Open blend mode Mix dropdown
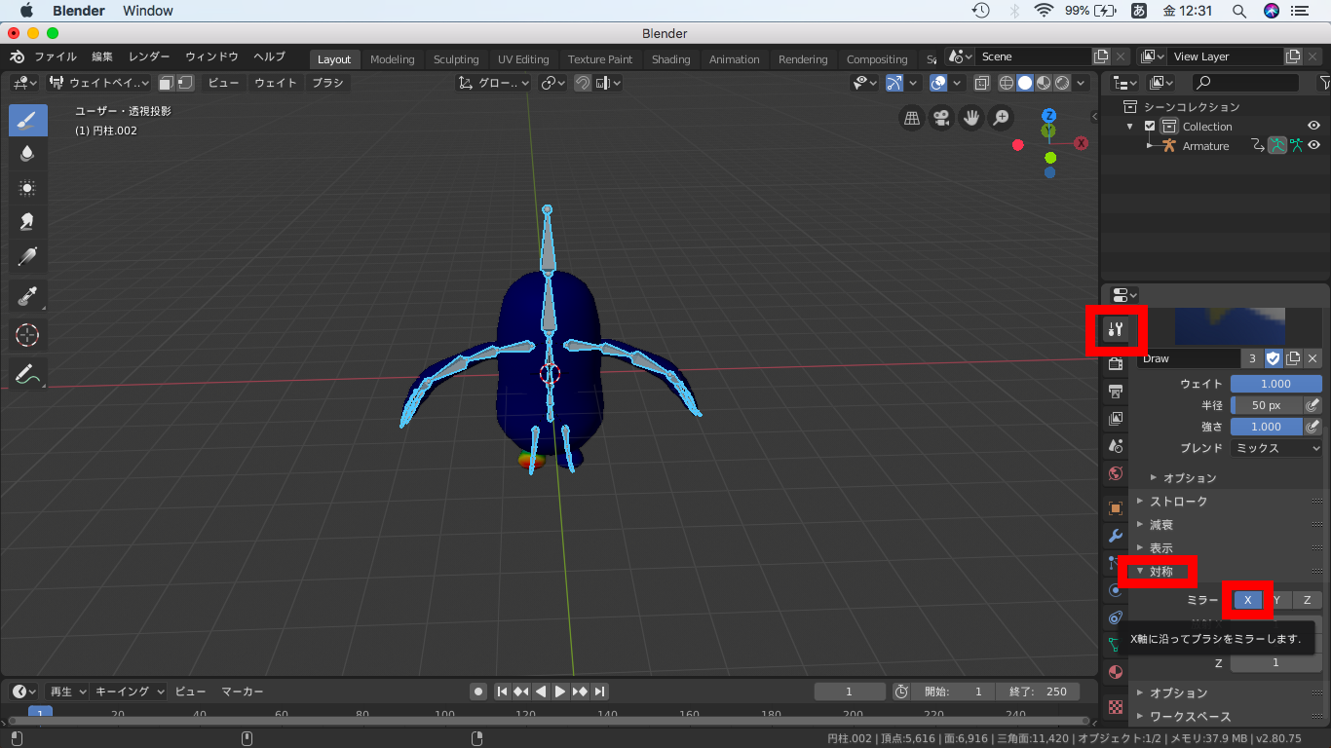Screen dimensions: 1331x748 pyautogui.click(x=1275, y=448)
